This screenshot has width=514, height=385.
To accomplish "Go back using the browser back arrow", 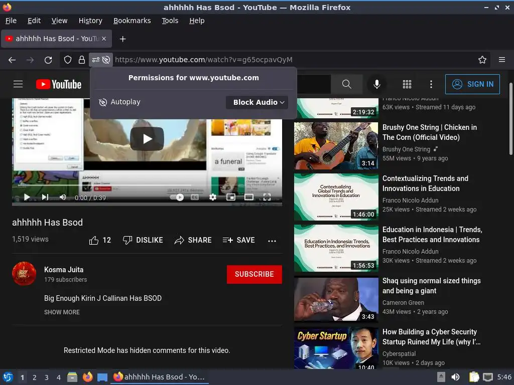I will click(12, 60).
